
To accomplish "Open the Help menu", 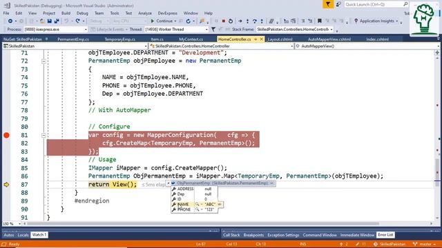I will pos(209,13).
